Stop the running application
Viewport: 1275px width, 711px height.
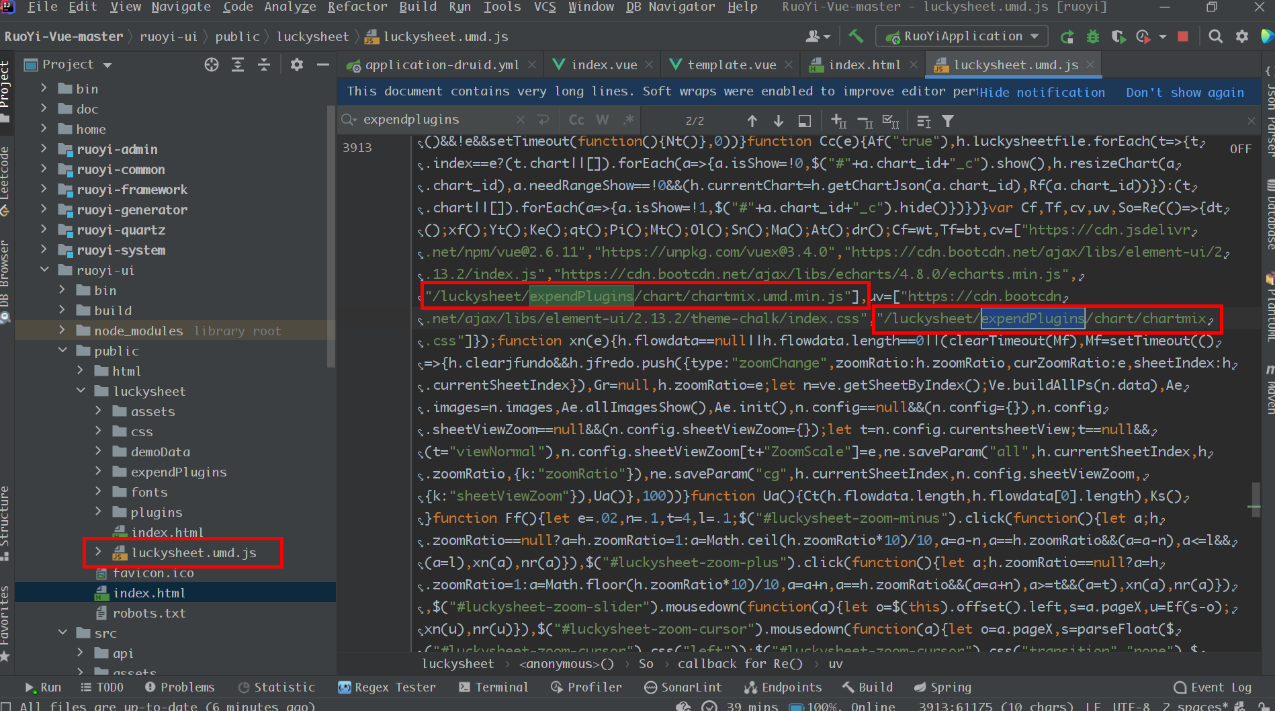(x=1183, y=36)
